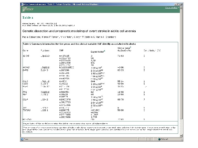The height and width of the screenshot is (148, 198).
Task: Click the Bayes factor value 044
Action: [x=93, y=81]
